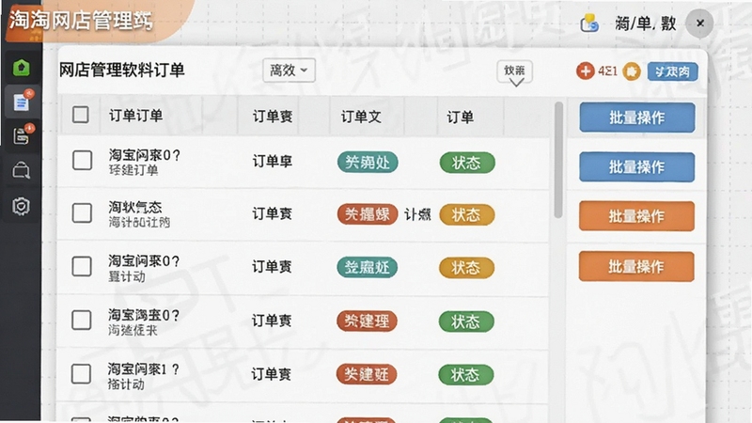This screenshot has height=423, width=752.
Task: Click the 订单订单 column header
Action: click(x=135, y=116)
